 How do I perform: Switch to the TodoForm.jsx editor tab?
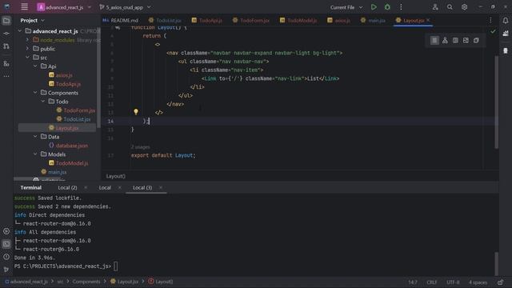click(250, 20)
